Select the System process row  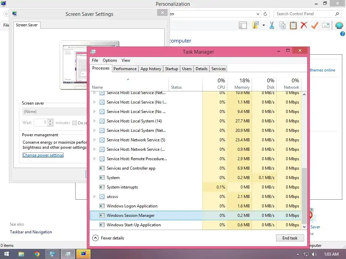coord(196,178)
